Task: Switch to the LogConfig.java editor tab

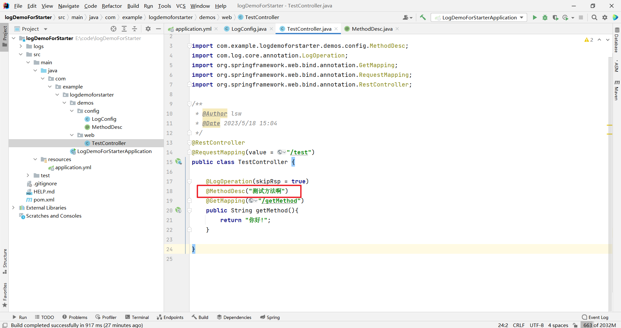Action: click(248, 29)
